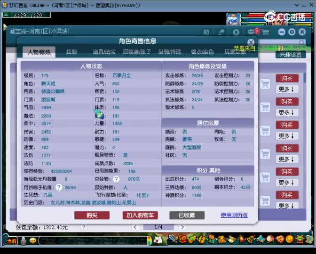Click the 兴趣设置 button
Screen dimensions: 316x254
pos(291,55)
